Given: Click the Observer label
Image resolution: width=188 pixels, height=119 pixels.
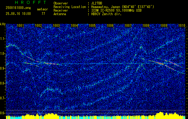Looking at the screenshot, I should [x=61, y=3].
